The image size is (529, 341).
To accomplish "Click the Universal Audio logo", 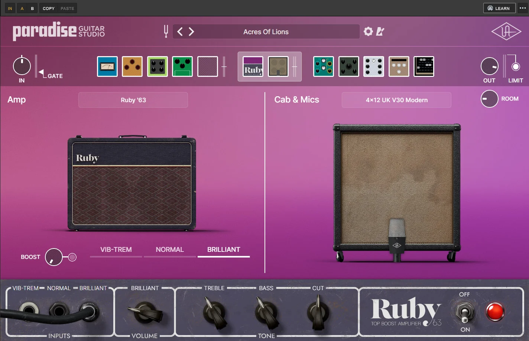I will point(506,32).
